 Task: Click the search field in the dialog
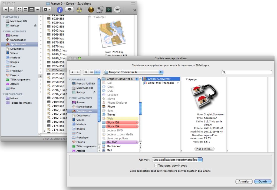coord(247,72)
